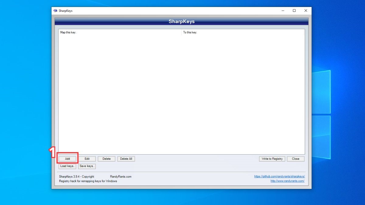
Task: Click the Delete All button
Action: [x=126, y=159]
